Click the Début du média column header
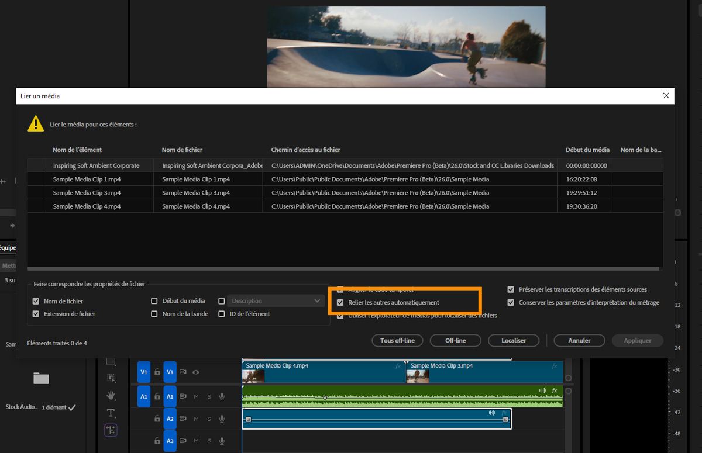Viewport: 702px width, 453px height. pos(587,150)
